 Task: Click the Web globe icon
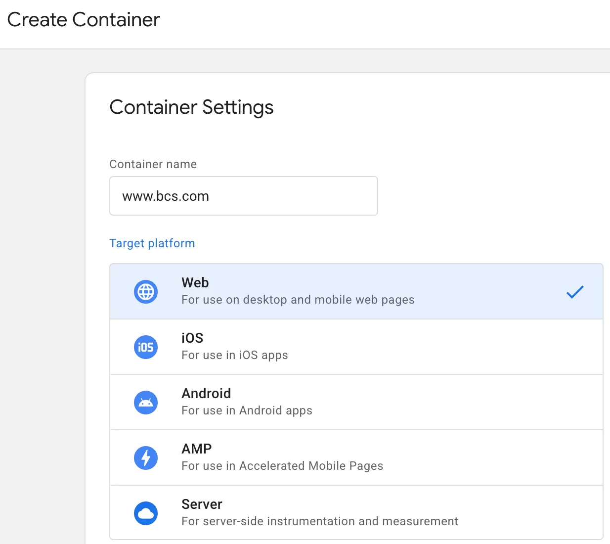point(146,292)
